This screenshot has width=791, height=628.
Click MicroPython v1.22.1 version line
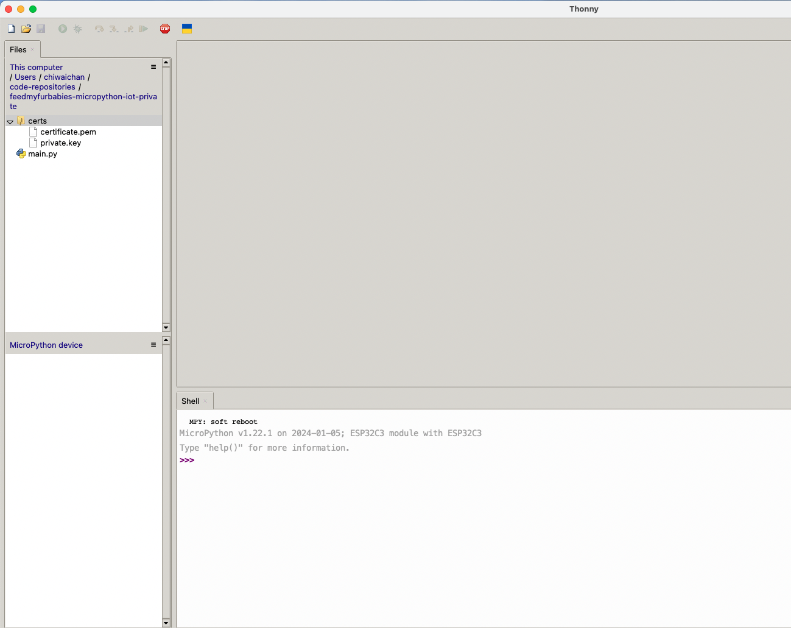(x=331, y=434)
